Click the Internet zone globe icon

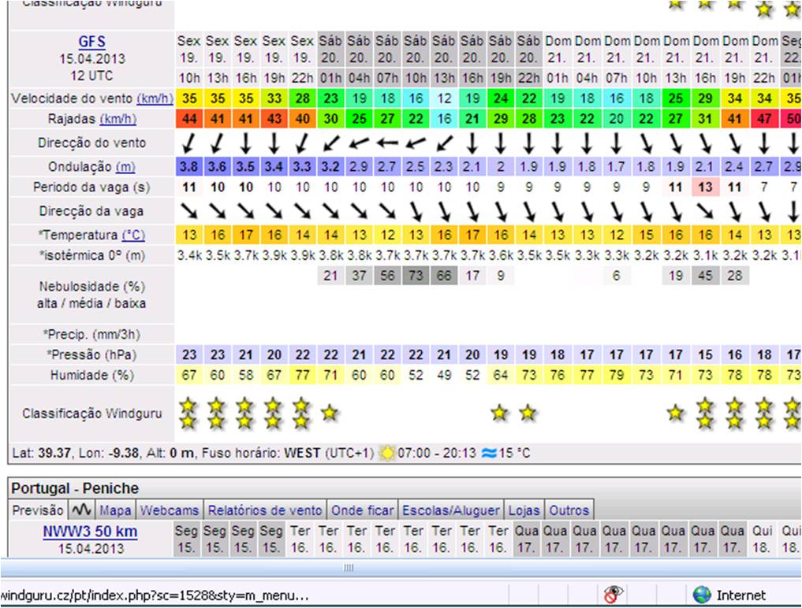coord(702,595)
